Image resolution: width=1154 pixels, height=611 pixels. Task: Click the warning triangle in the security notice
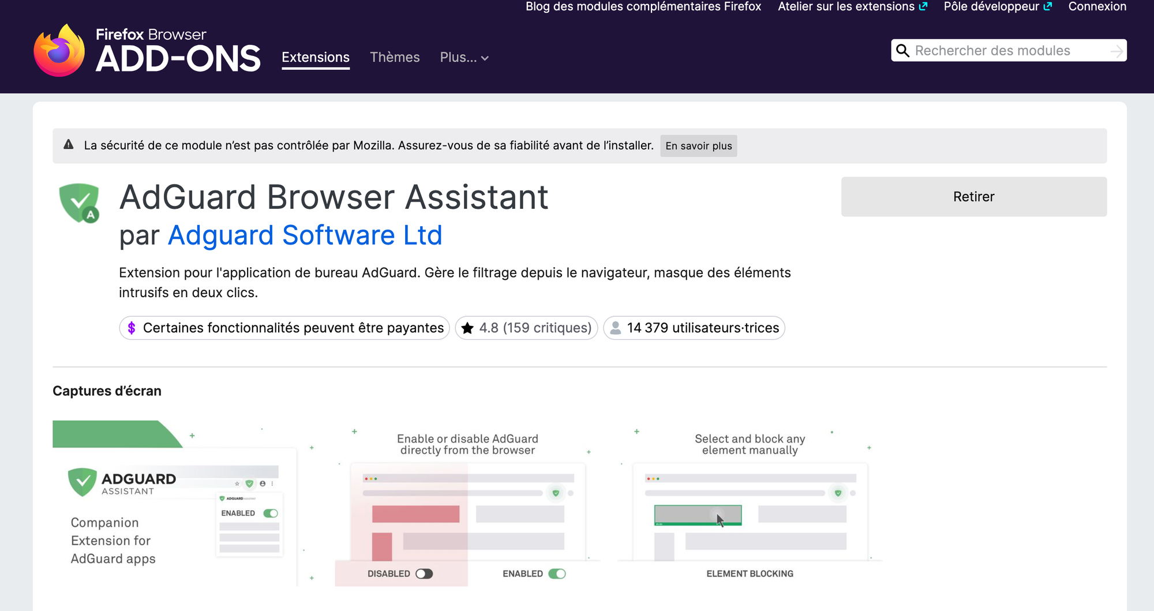tap(69, 145)
